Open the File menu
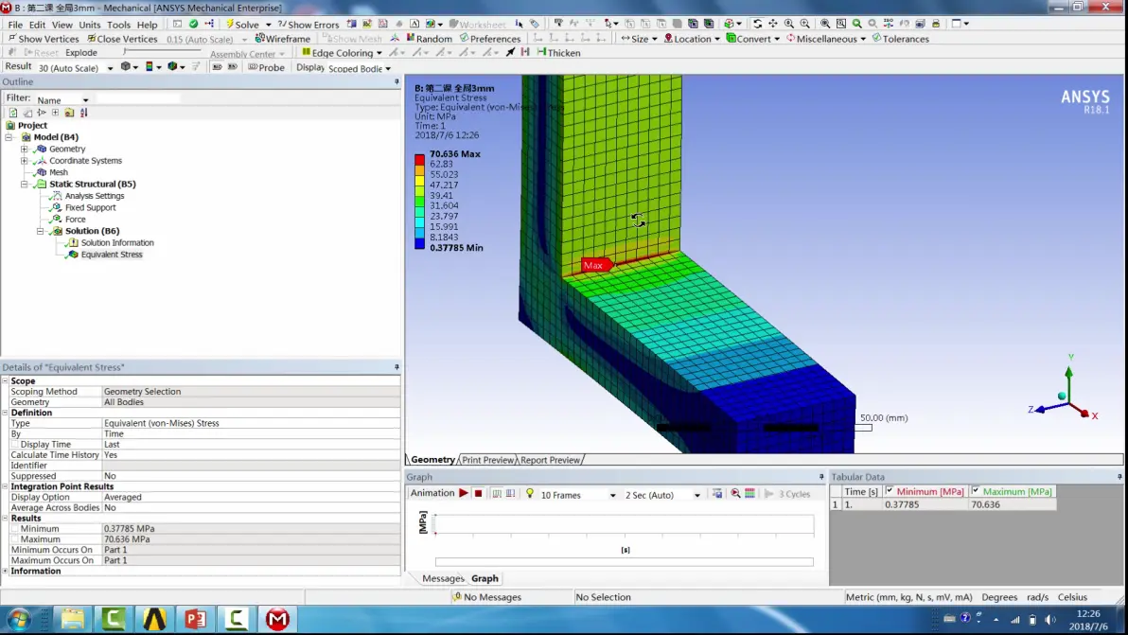The image size is (1128, 635). 15,25
